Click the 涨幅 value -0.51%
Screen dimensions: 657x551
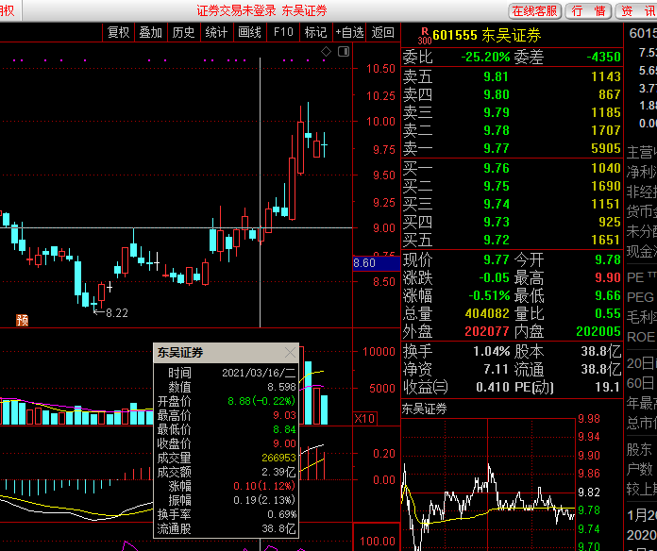489,296
